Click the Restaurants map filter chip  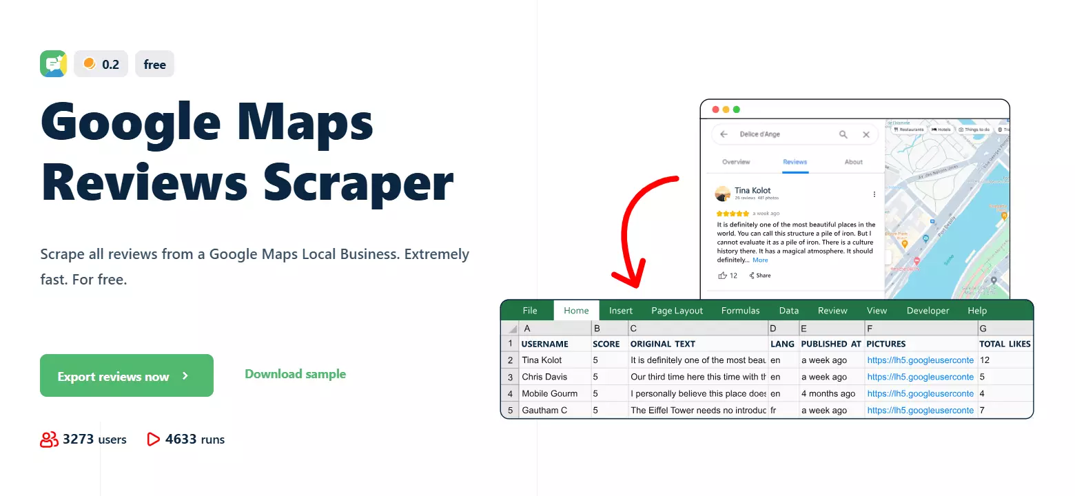pyautogui.click(x=908, y=129)
